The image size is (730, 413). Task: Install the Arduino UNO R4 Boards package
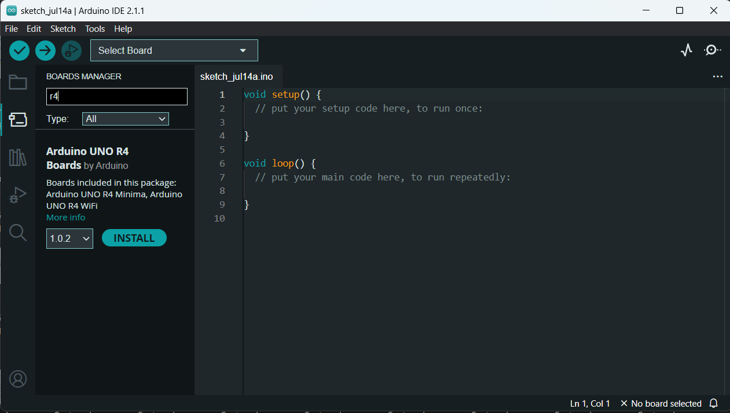[134, 238]
